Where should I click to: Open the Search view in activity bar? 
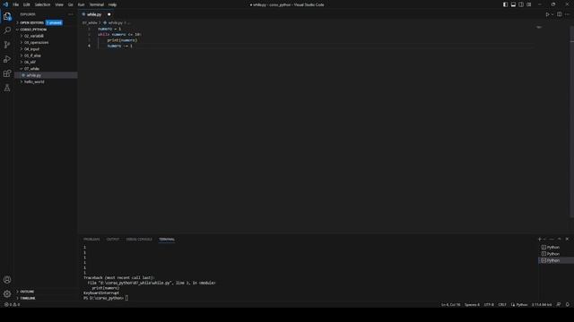tap(7, 30)
